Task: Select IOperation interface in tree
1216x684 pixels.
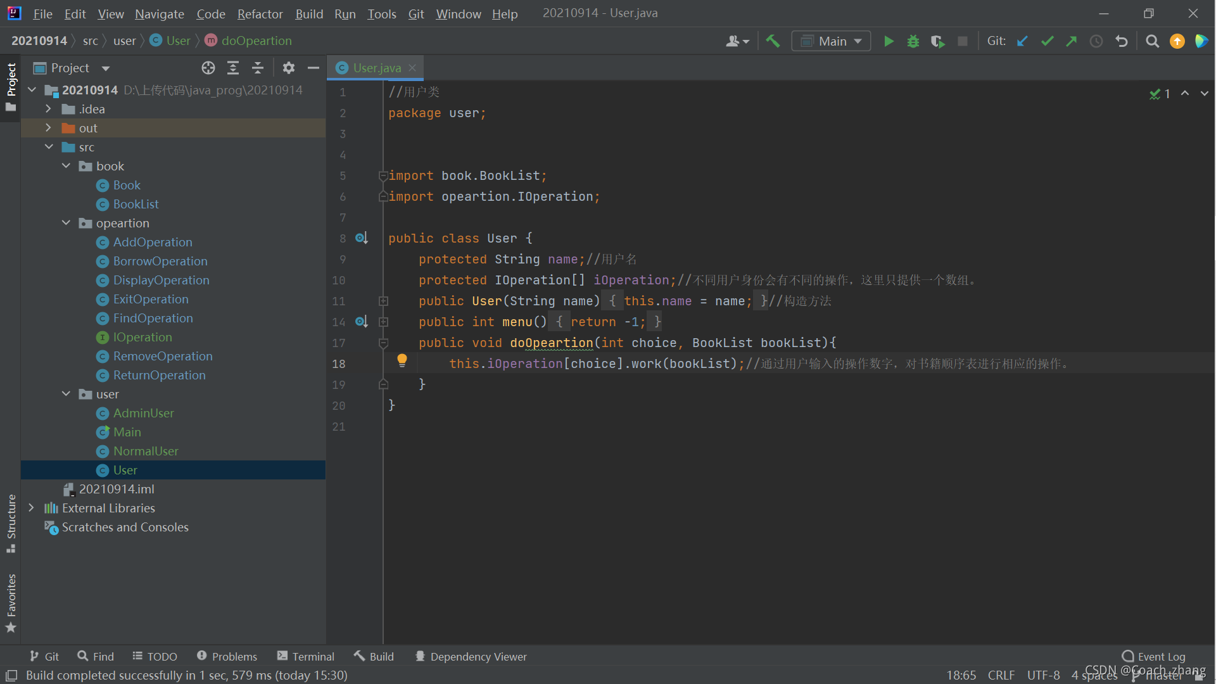Action: (142, 337)
